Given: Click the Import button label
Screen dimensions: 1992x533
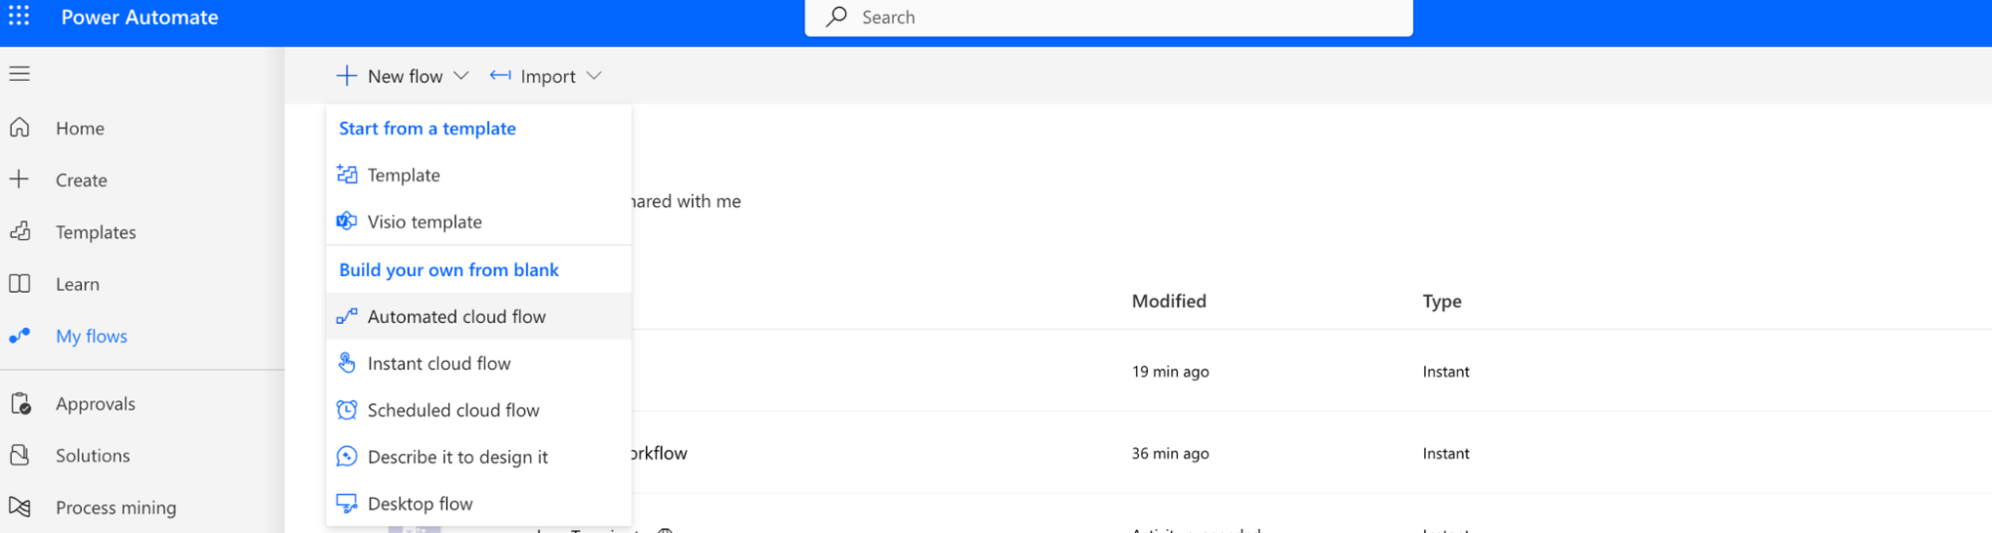Looking at the screenshot, I should (x=548, y=77).
